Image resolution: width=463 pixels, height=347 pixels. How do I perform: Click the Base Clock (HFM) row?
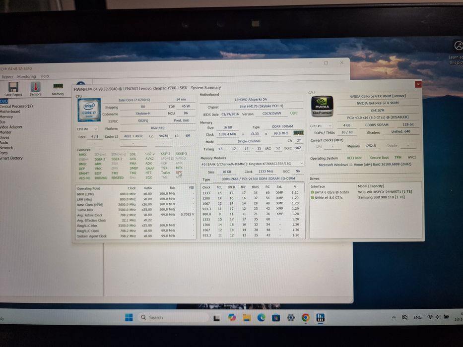click(135, 204)
